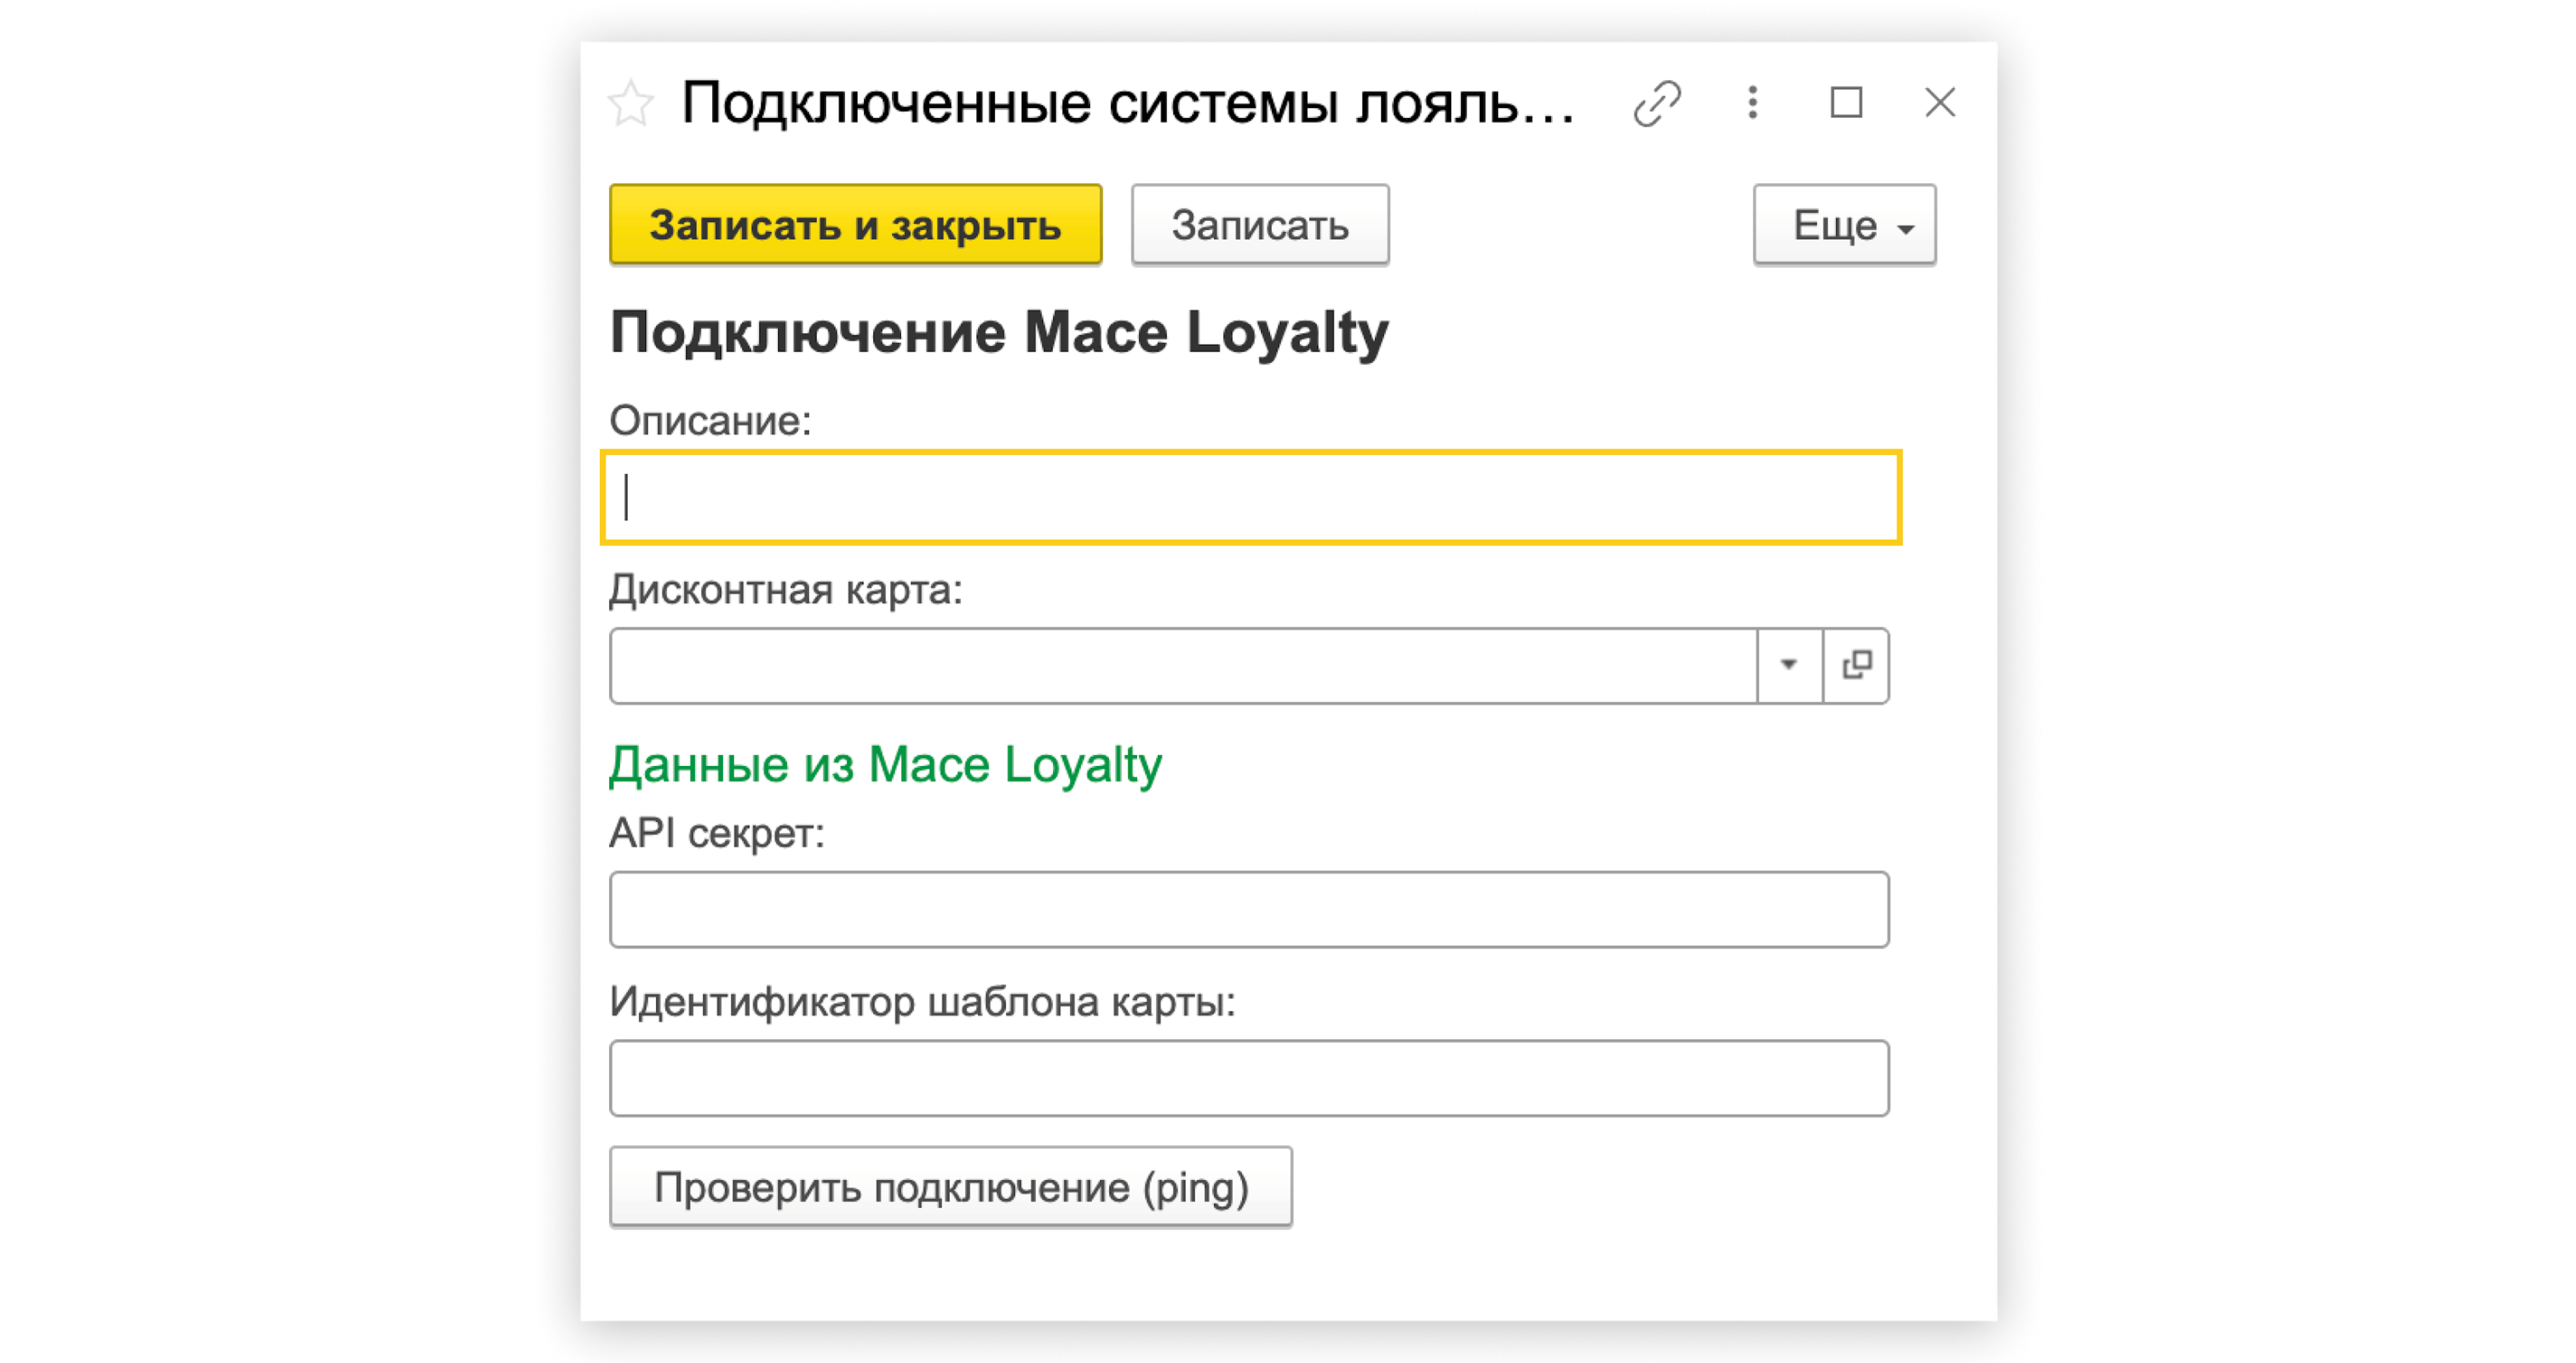Get link to this form

pyautogui.click(x=1657, y=103)
